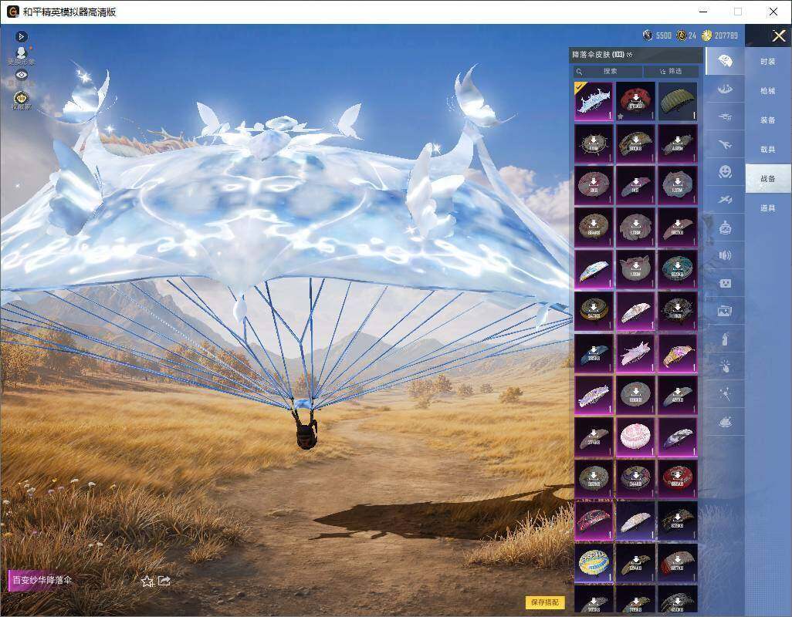
Task: Select the bright red round parachute with download badge
Action: coord(678,478)
